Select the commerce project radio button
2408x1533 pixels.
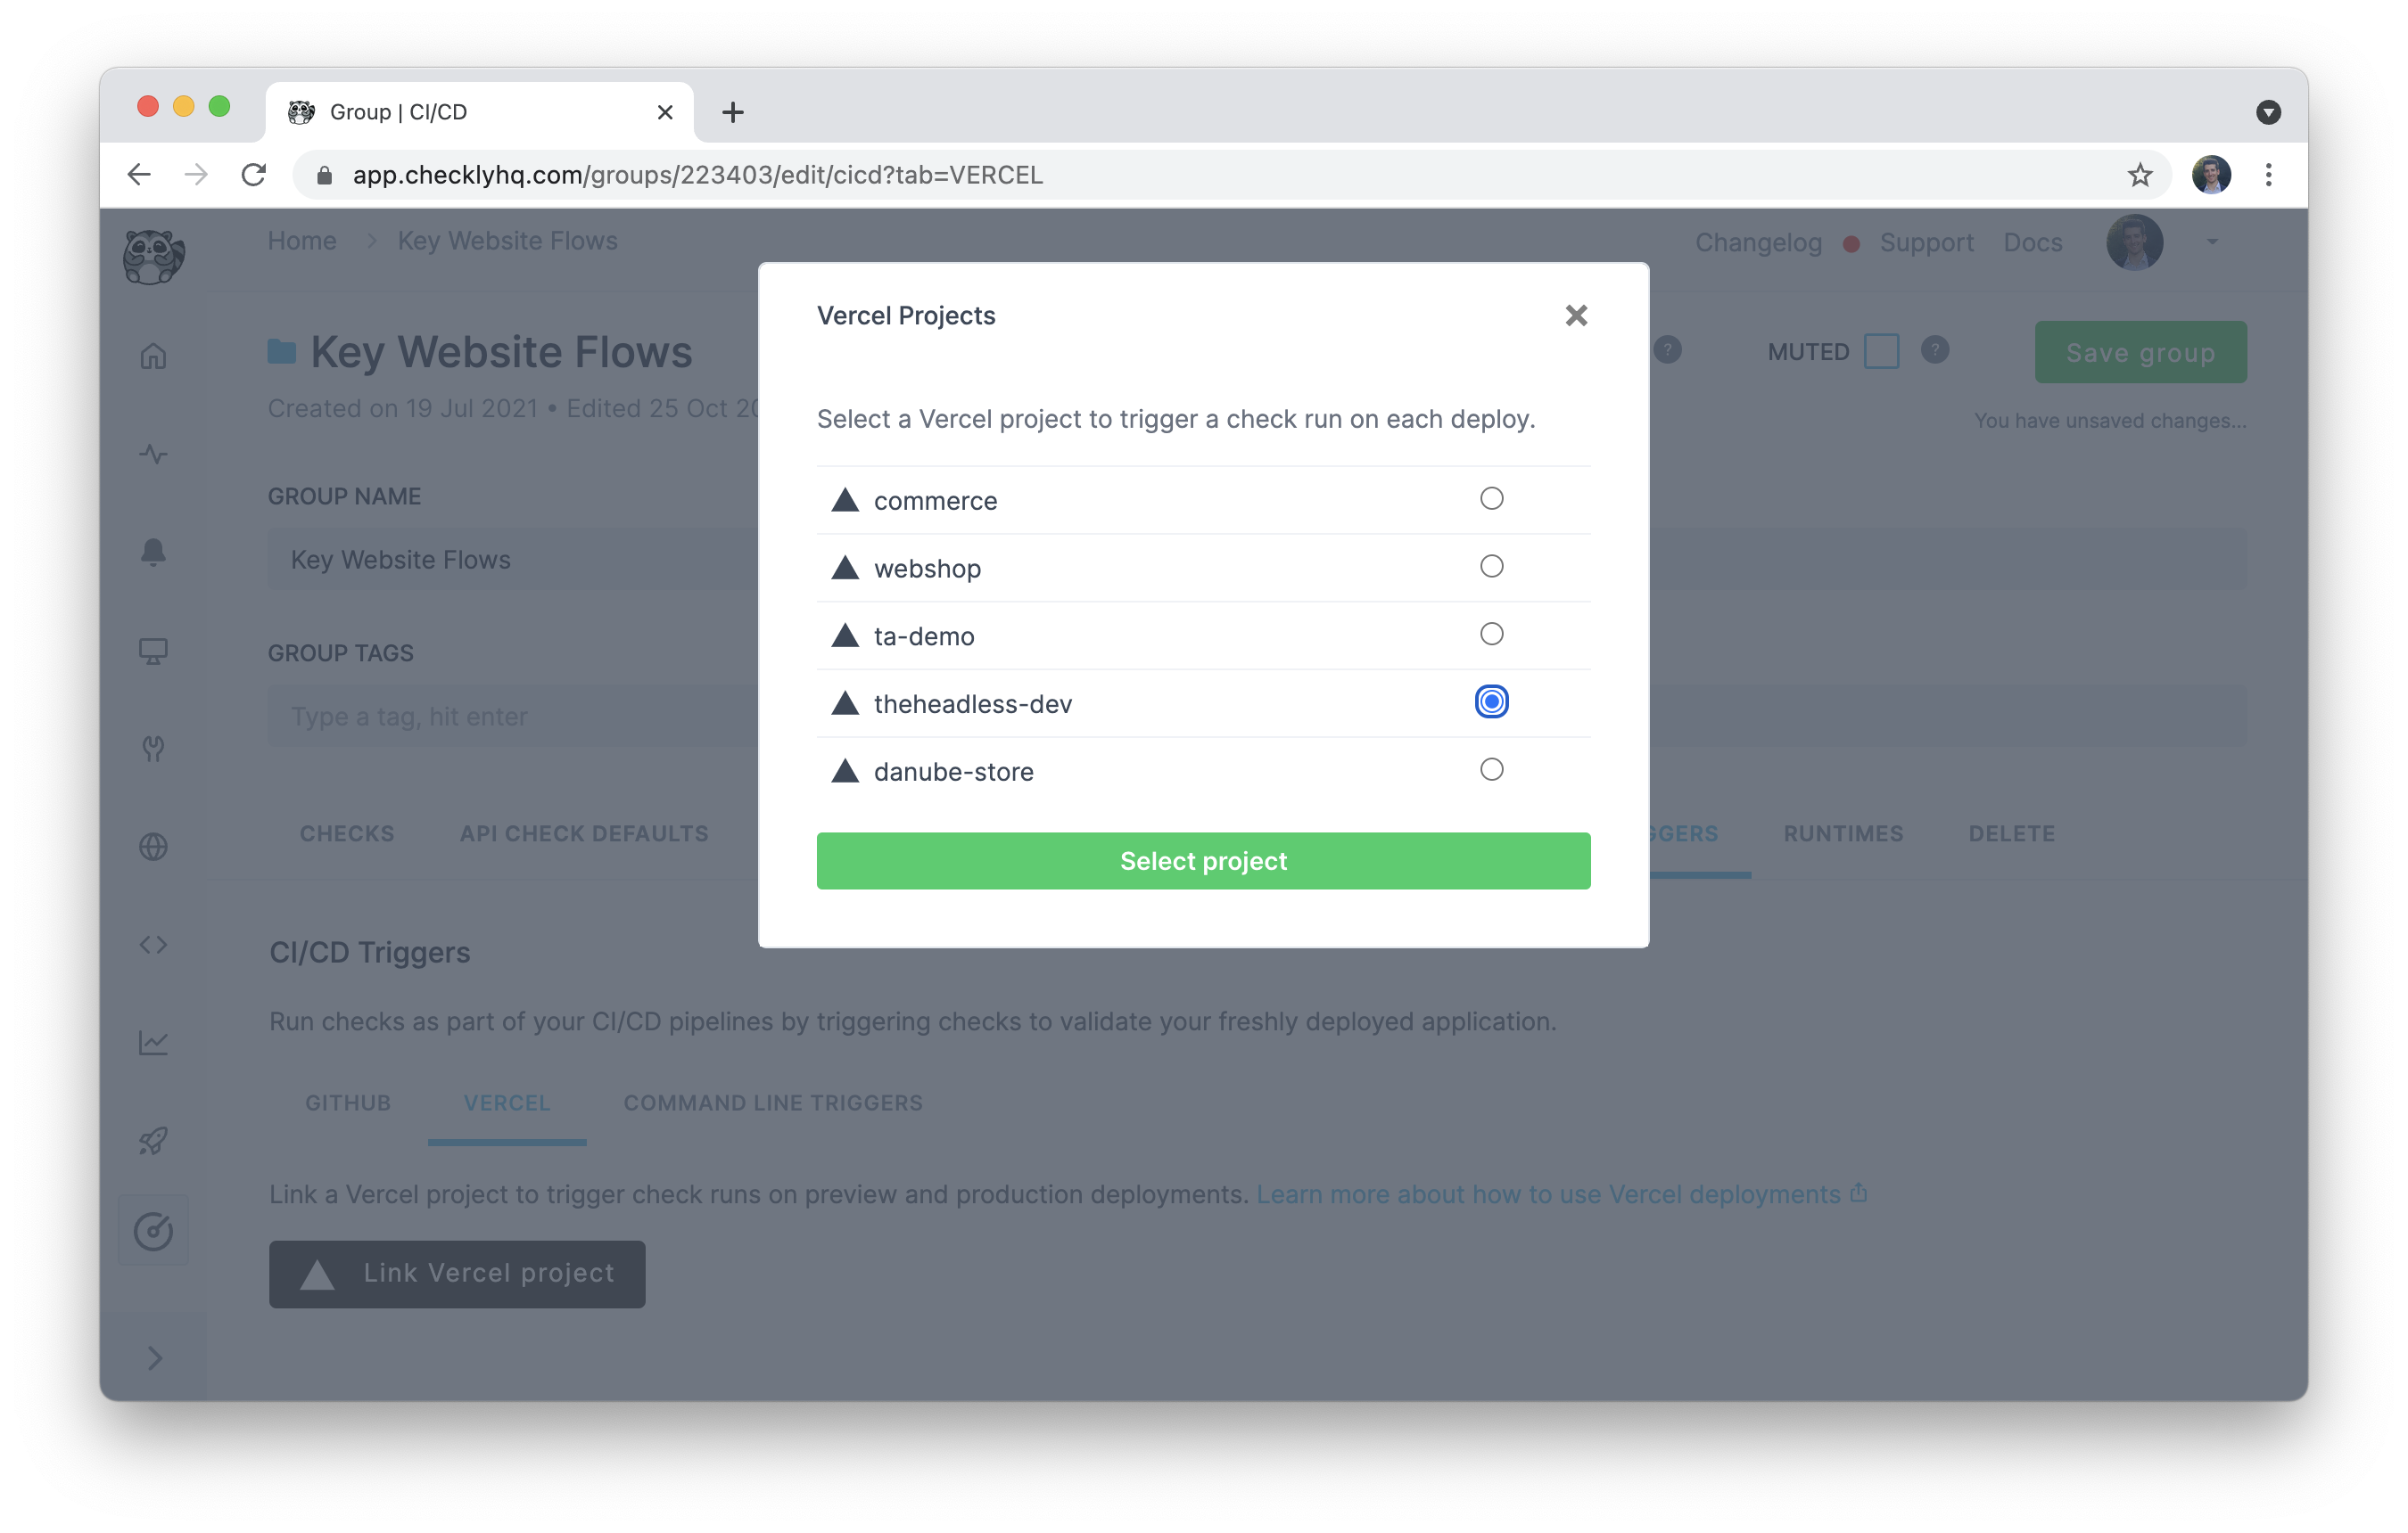pos(1491,499)
